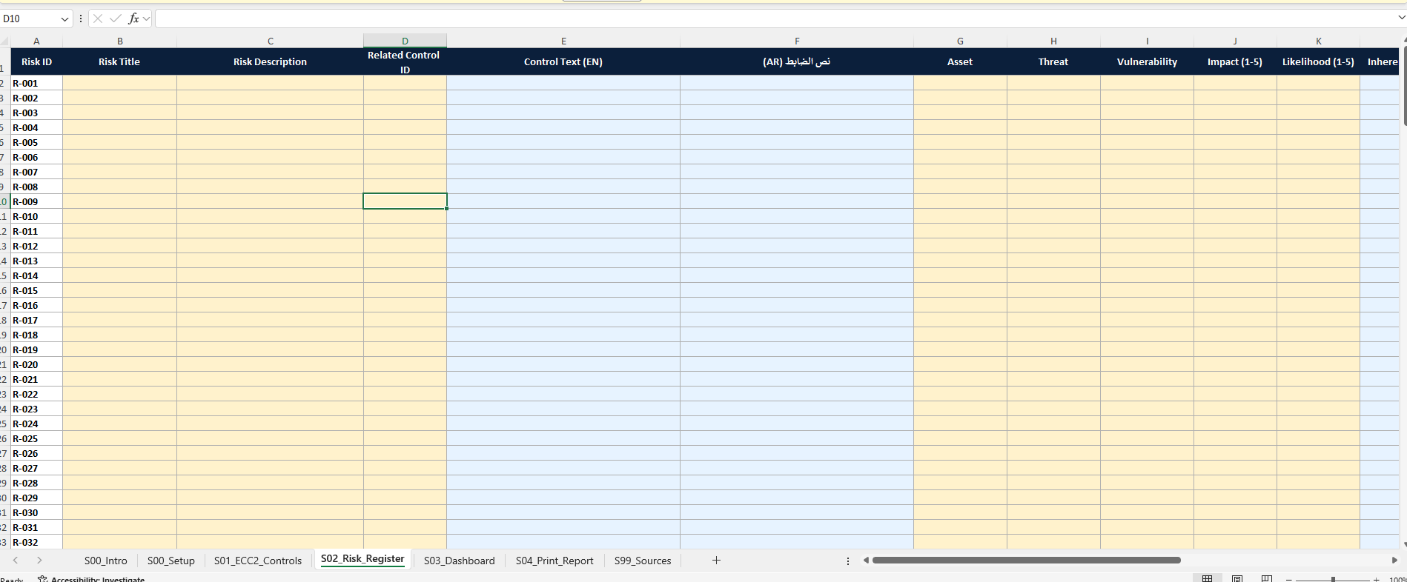
Task: Select column A header
Action: (36, 41)
